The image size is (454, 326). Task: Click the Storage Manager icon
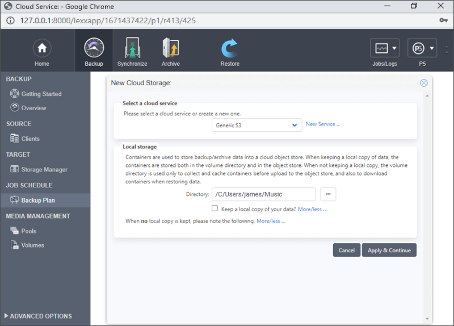pyautogui.click(x=15, y=169)
